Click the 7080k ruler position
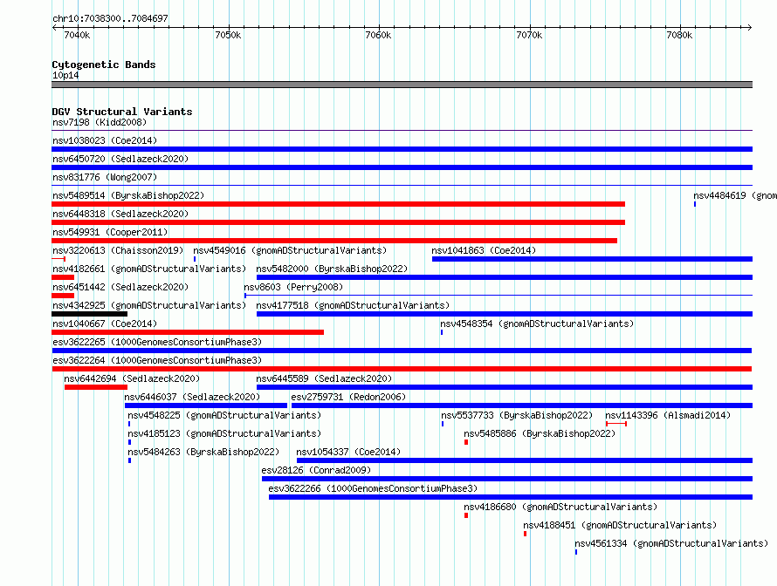Image resolution: width=777 pixels, height=586 pixels. tap(679, 35)
